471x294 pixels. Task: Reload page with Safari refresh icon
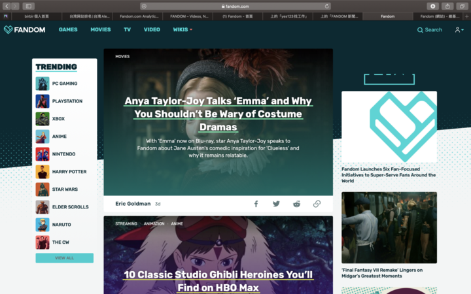pos(326,6)
